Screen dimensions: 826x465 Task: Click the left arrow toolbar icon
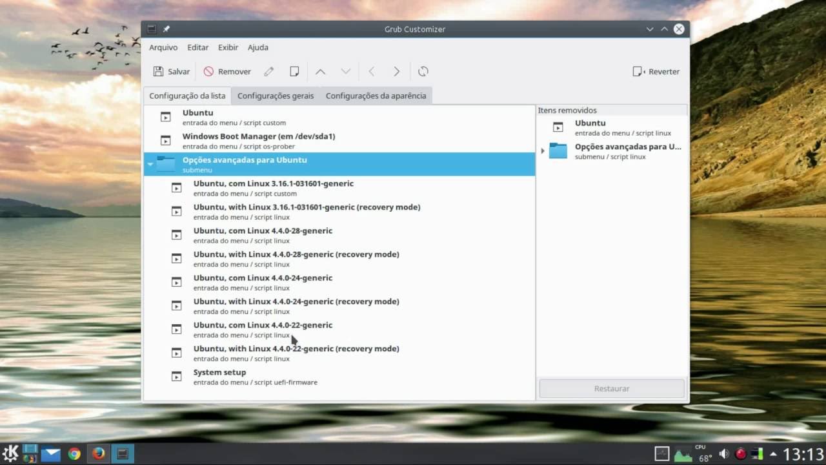[372, 72]
